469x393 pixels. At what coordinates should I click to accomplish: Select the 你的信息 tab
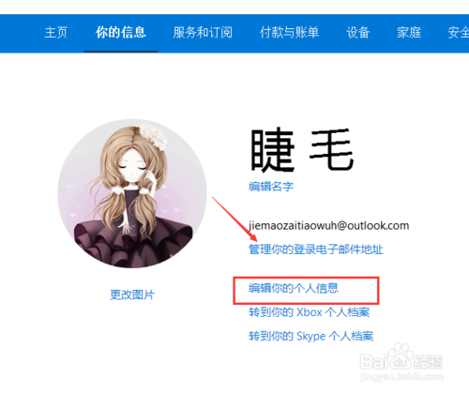coord(121,33)
